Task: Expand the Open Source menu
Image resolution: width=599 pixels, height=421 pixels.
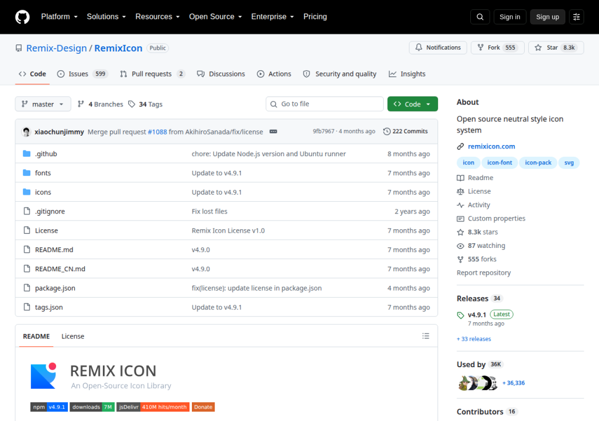Action: (215, 17)
